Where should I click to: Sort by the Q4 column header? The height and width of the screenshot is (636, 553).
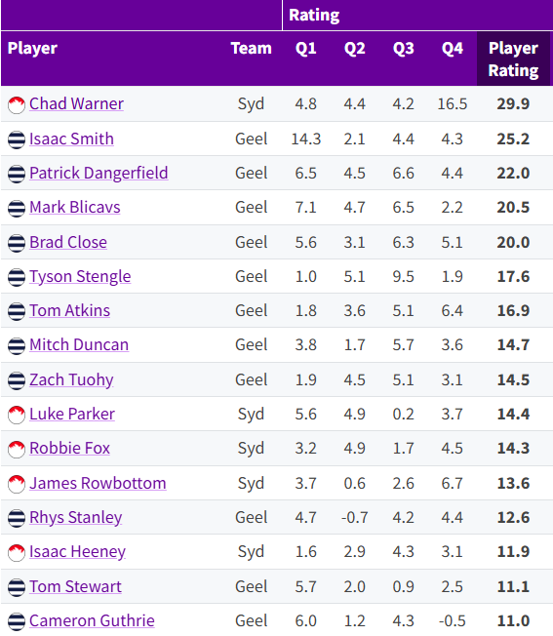point(452,48)
